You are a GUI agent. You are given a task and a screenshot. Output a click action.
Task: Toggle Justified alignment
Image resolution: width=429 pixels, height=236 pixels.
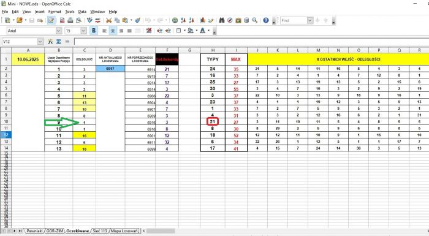point(129,31)
